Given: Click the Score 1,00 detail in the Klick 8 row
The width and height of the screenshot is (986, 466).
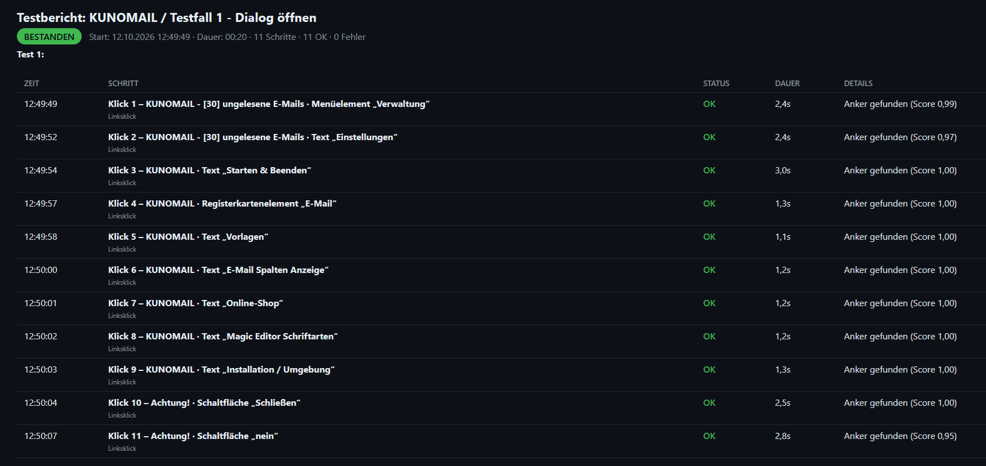Looking at the screenshot, I should [x=900, y=337].
